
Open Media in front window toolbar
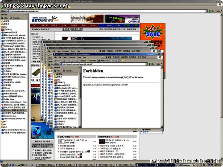101,61
